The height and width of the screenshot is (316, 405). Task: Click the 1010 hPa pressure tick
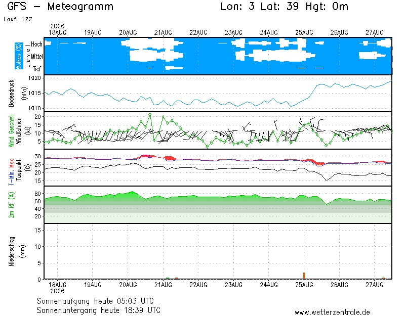pyautogui.click(x=34, y=108)
